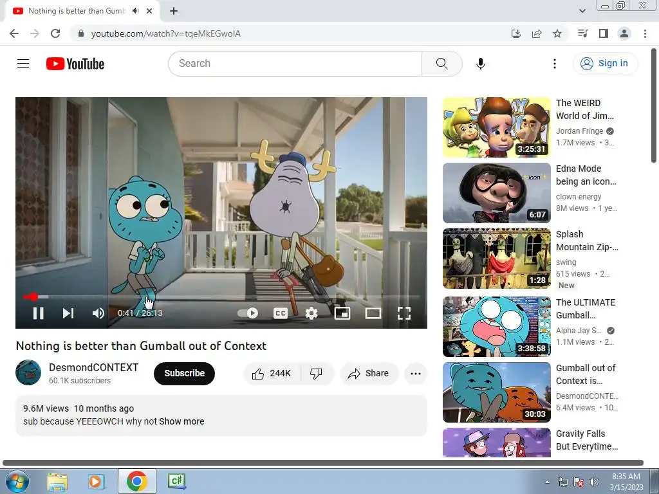659x494 pixels.
Task: Toggle the autoplay switch in player
Action: click(x=248, y=313)
